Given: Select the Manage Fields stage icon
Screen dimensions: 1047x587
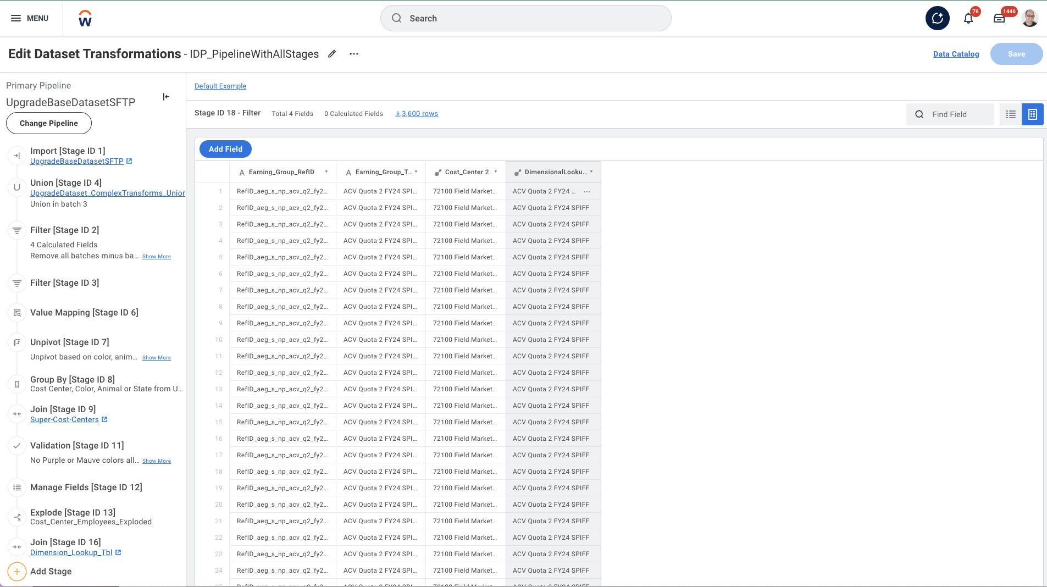Looking at the screenshot, I should pyautogui.click(x=17, y=488).
